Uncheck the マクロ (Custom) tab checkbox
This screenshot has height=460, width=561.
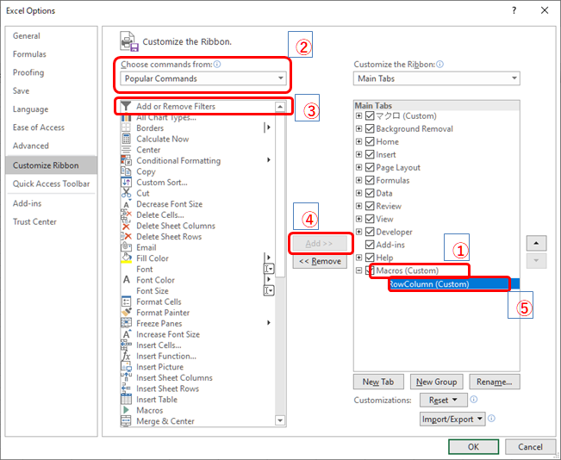(370, 116)
